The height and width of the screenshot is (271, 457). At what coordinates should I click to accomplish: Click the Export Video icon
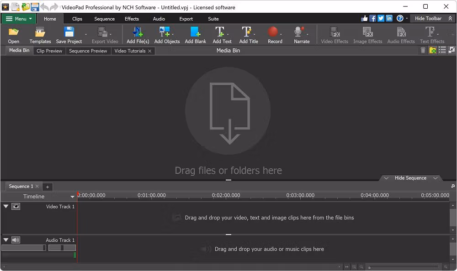102,32
